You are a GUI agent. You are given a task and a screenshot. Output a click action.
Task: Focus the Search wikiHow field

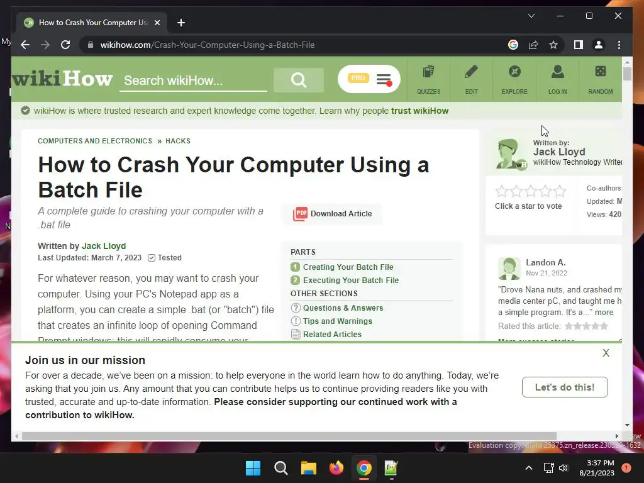[193, 80]
